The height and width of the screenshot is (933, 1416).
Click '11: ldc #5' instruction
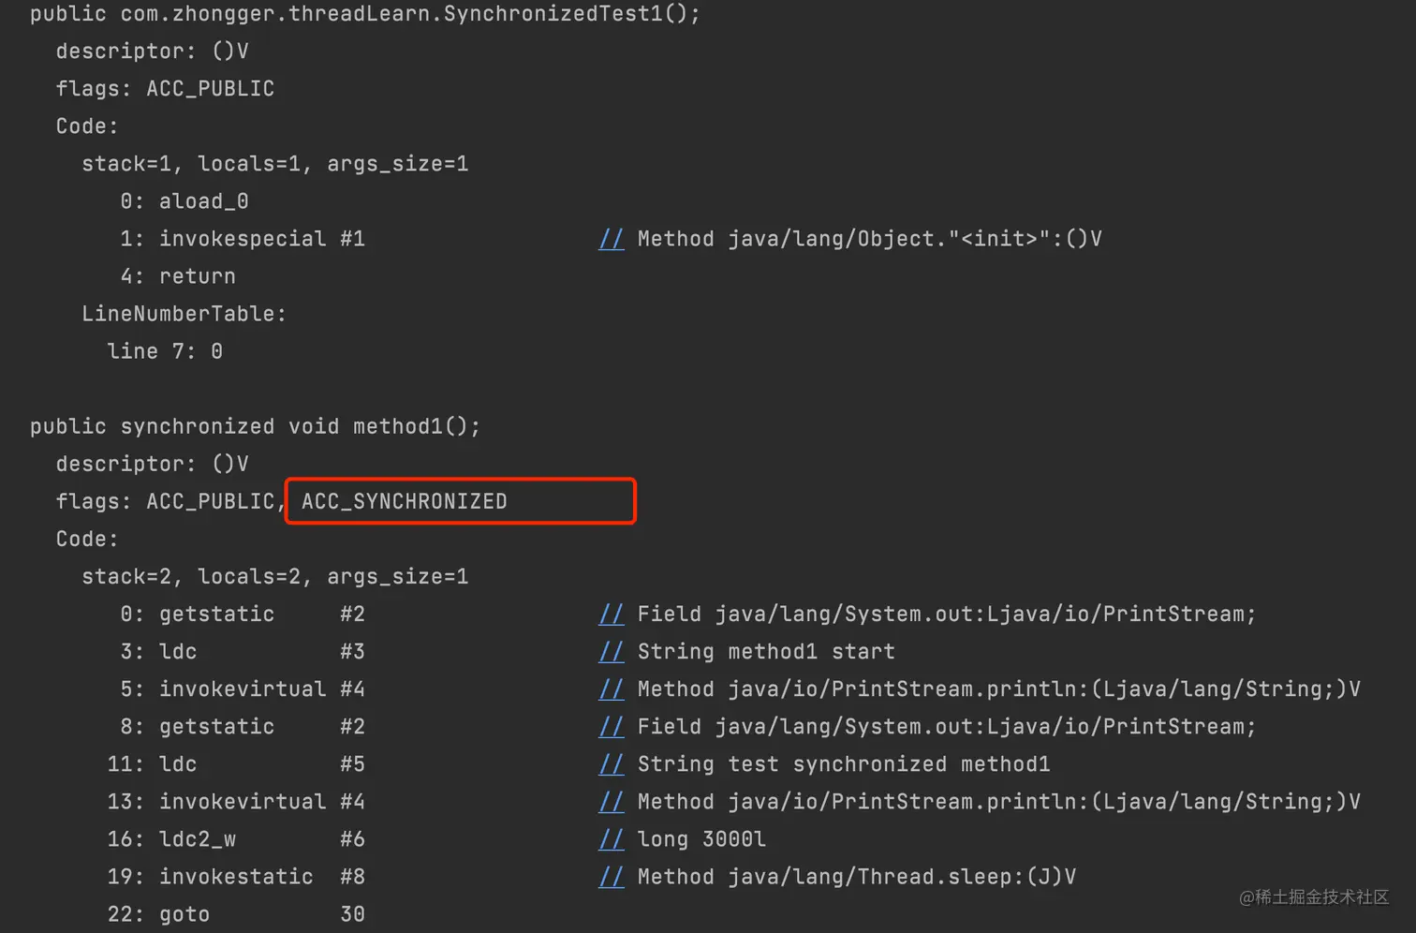point(236,763)
